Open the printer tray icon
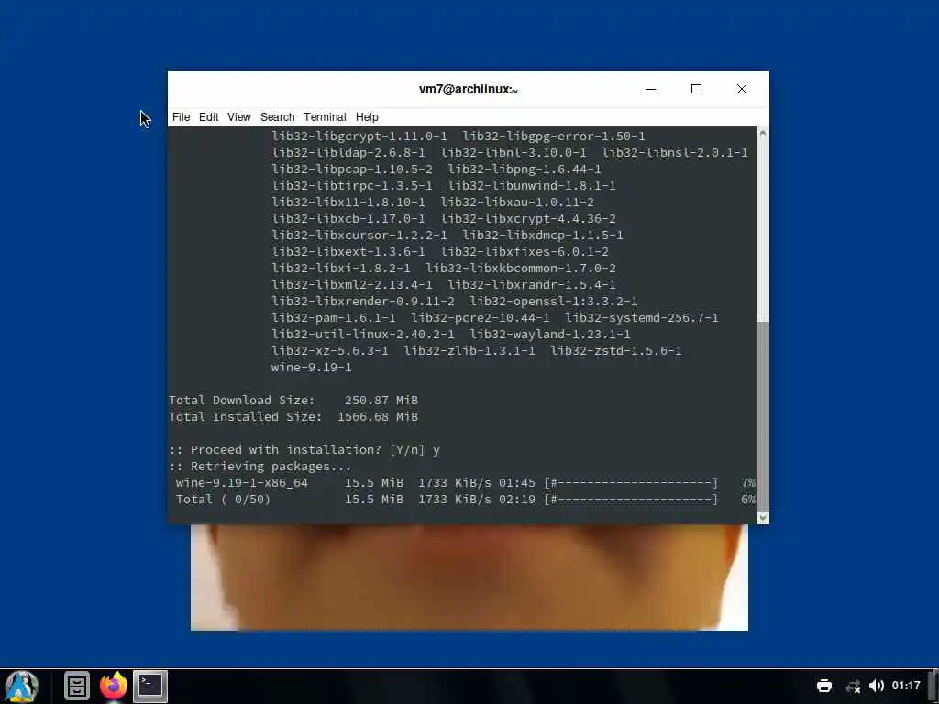Screen dimensions: 939x704 pyautogui.click(x=824, y=686)
